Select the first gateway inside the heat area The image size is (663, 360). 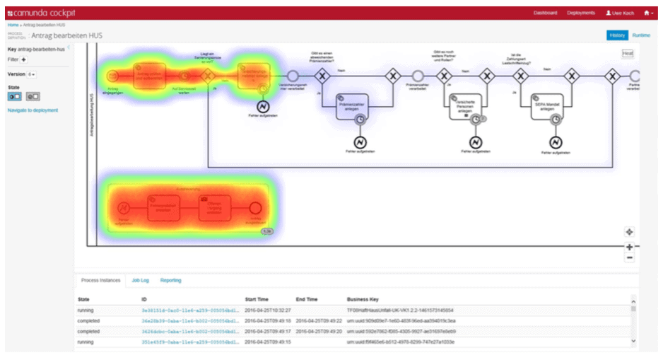point(207,76)
